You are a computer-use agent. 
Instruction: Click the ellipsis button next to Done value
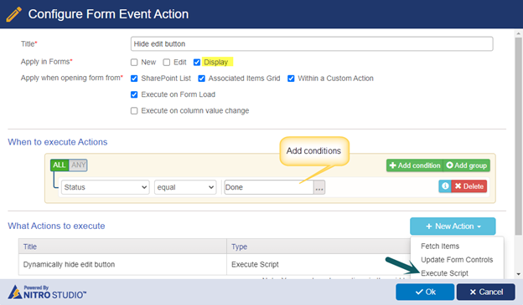[319, 187]
